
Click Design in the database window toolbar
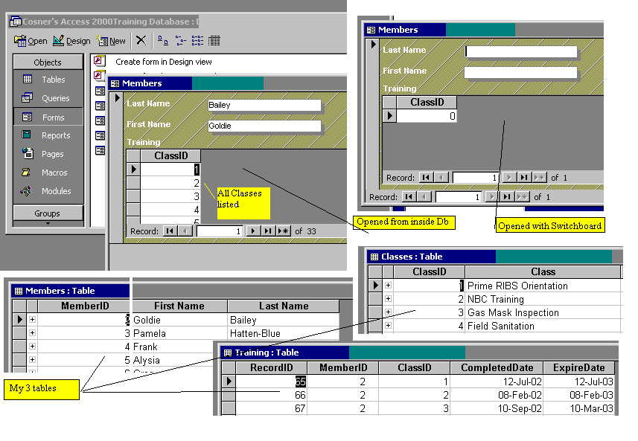(71, 41)
